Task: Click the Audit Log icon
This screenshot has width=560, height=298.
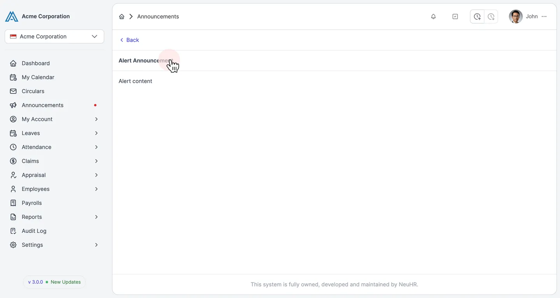Action: pos(13,231)
